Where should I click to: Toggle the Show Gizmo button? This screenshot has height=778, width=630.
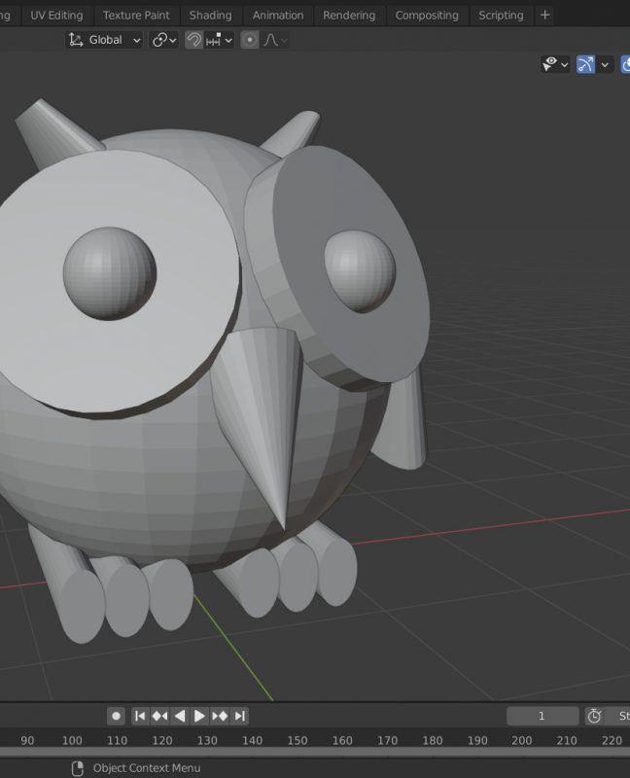coord(585,64)
